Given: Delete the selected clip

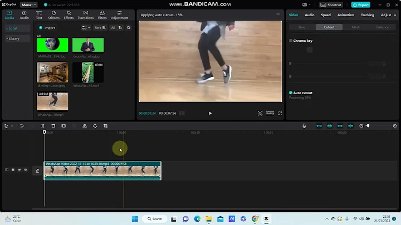Looking at the screenshot, I should (53, 126).
